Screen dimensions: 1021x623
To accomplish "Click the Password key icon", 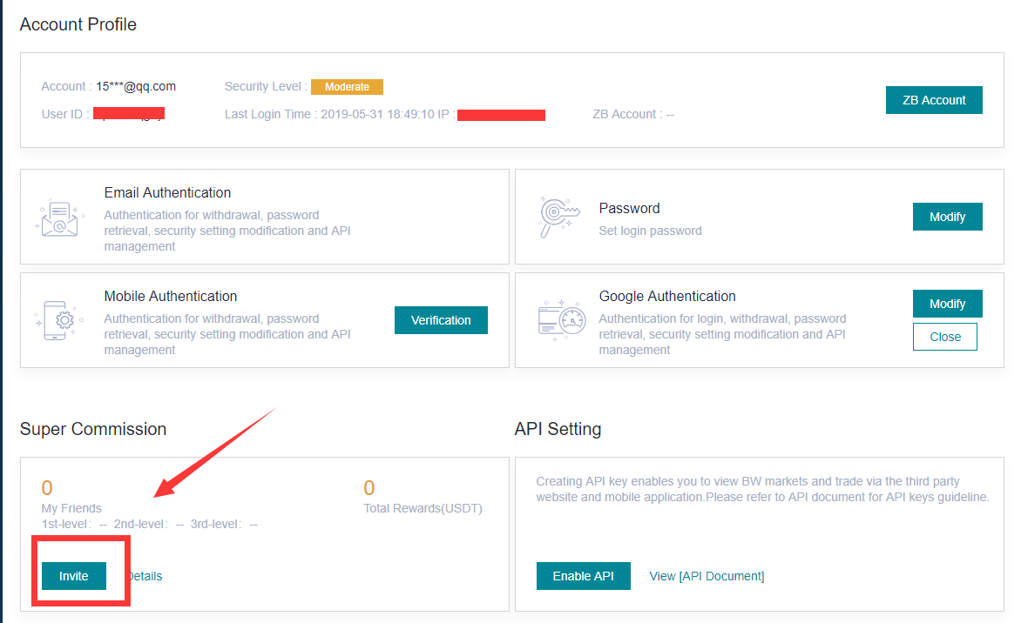I will coord(556,217).
